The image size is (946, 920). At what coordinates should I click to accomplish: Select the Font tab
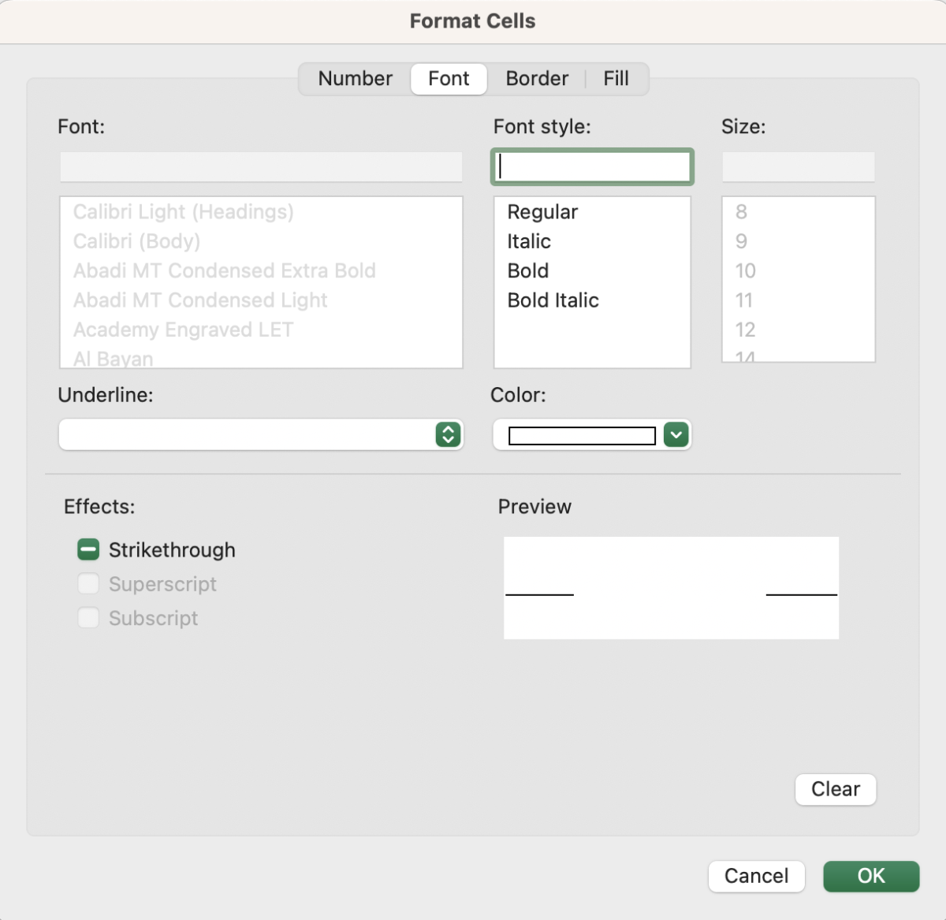pos(448,79)
